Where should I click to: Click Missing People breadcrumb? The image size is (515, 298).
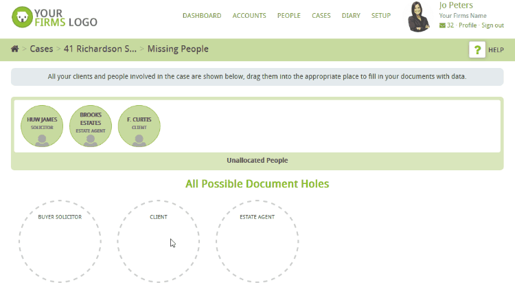point(178,49)
